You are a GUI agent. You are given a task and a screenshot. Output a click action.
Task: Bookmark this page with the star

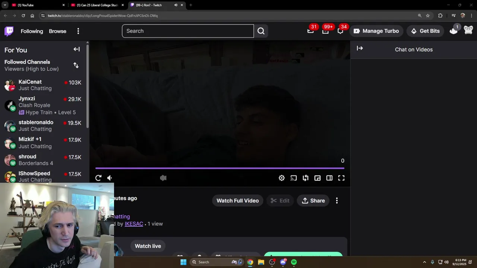pos(428,16)
